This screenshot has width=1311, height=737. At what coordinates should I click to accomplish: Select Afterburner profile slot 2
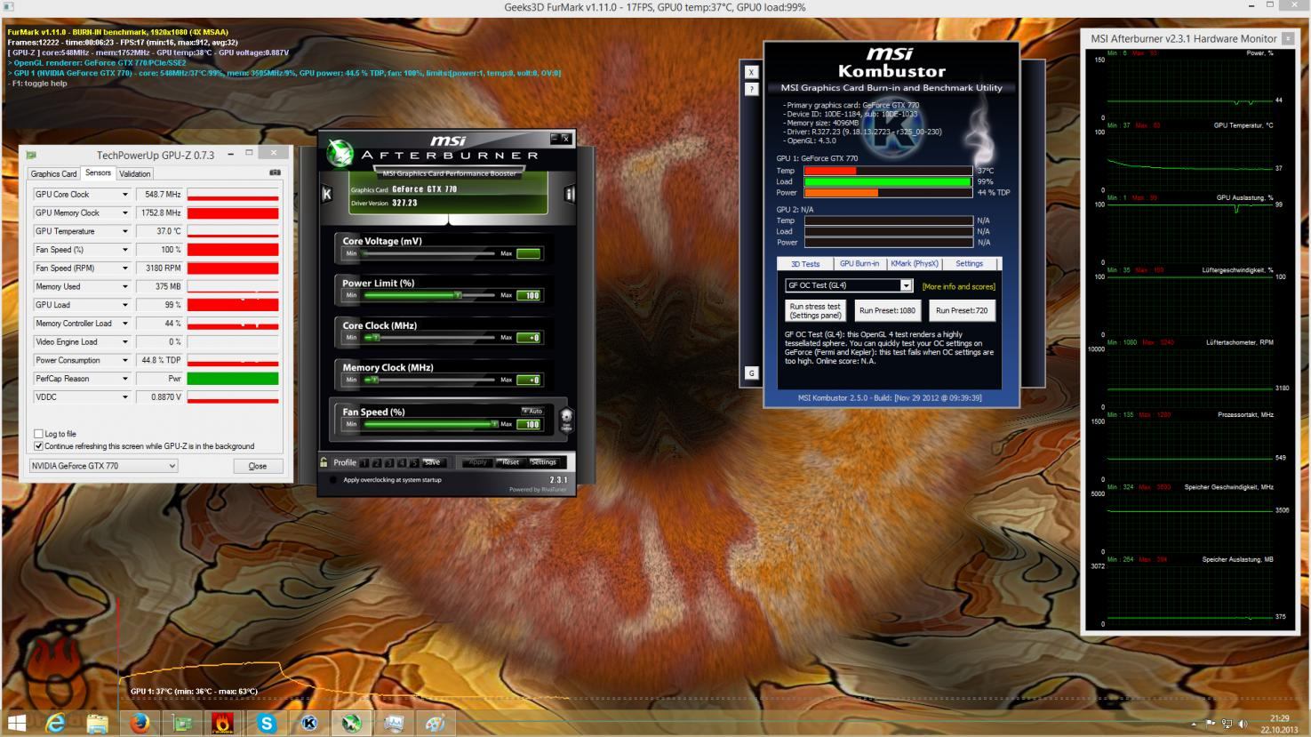click(377, 462)
